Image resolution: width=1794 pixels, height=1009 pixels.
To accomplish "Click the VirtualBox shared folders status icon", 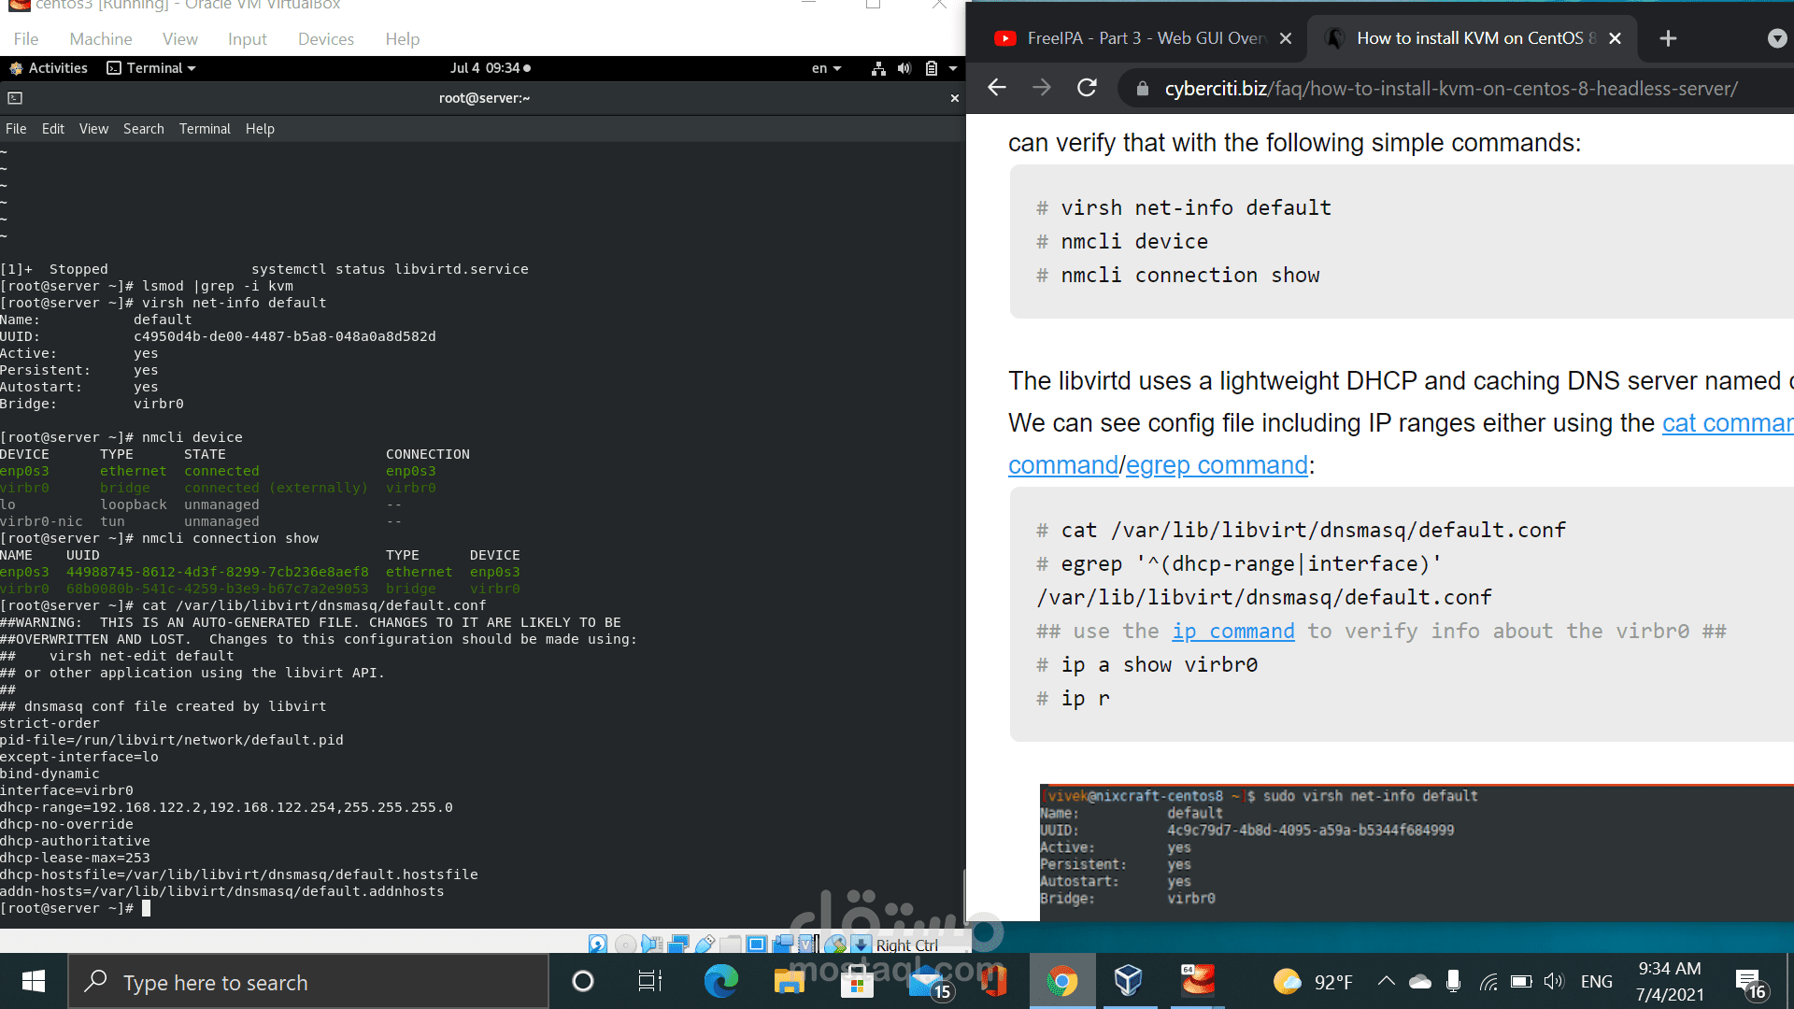I will 731,944.
